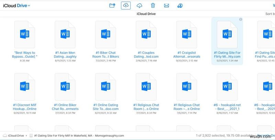Viewport: 275px width, 140px height.
Task: Select the "Best Ways to Bypass...Guide" document
Action: coord(24,41)
